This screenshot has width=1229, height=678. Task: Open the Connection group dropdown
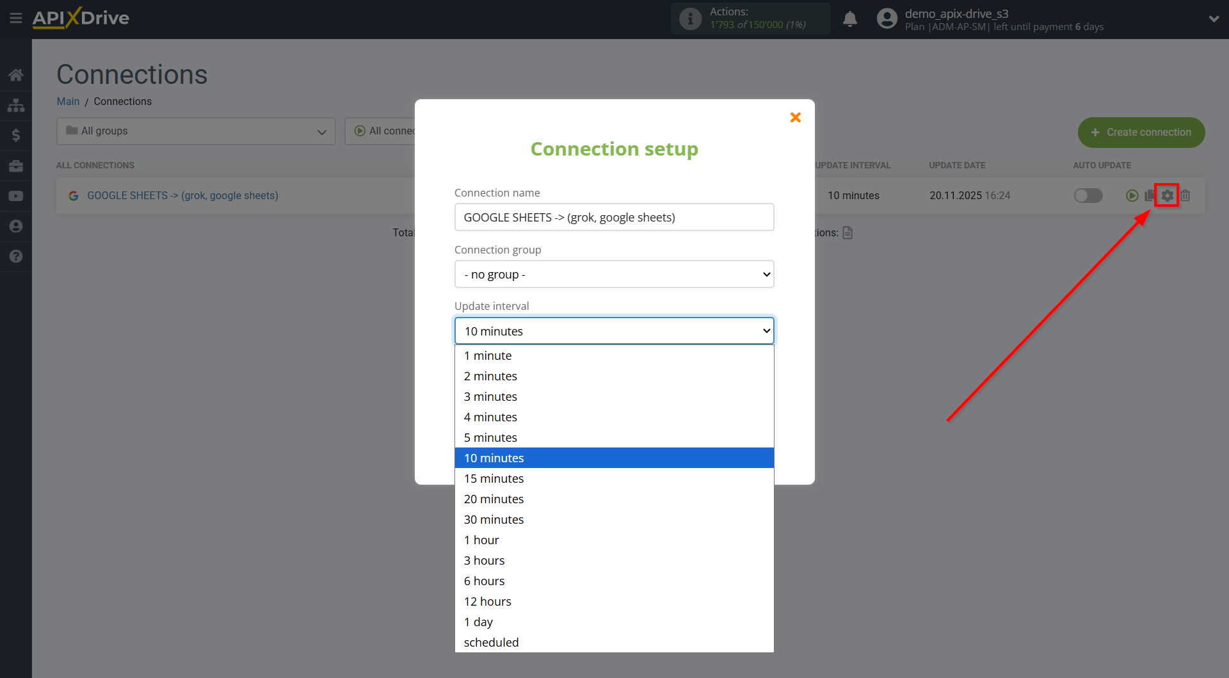click(x=614, y=274)
